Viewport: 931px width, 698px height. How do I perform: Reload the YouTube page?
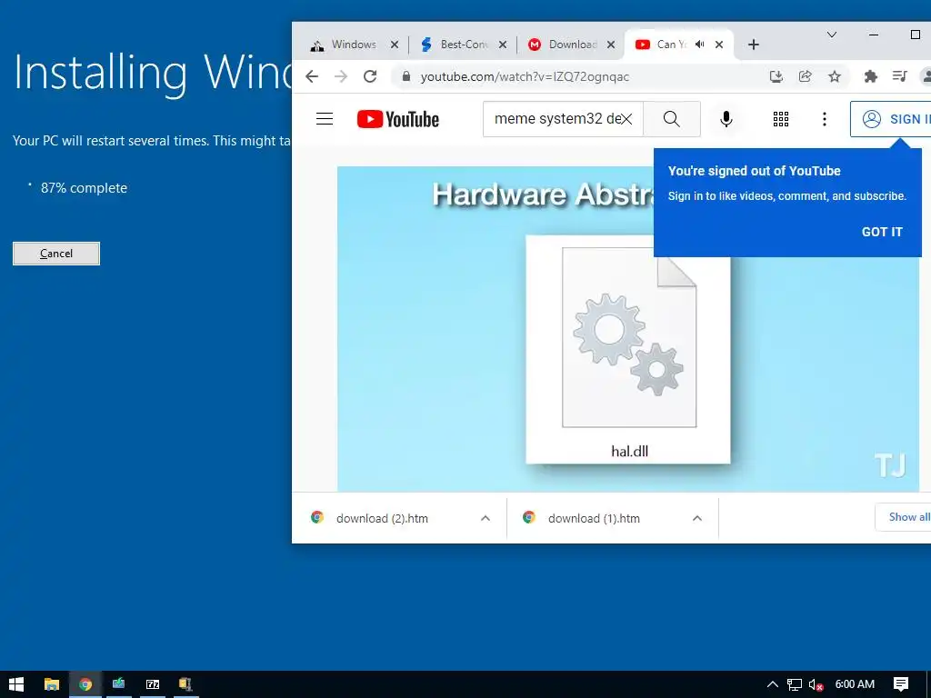coord(370,76)
